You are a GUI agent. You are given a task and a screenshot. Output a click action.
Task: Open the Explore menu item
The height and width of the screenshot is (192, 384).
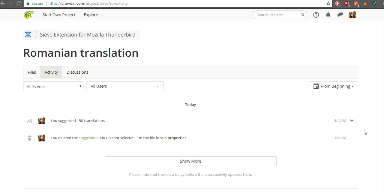(91, 15)
